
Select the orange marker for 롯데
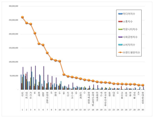(39, 44)
